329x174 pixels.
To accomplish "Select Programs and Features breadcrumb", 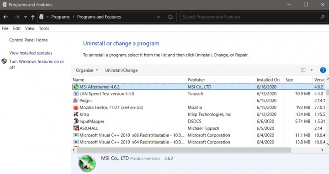I will coord(99,17).
